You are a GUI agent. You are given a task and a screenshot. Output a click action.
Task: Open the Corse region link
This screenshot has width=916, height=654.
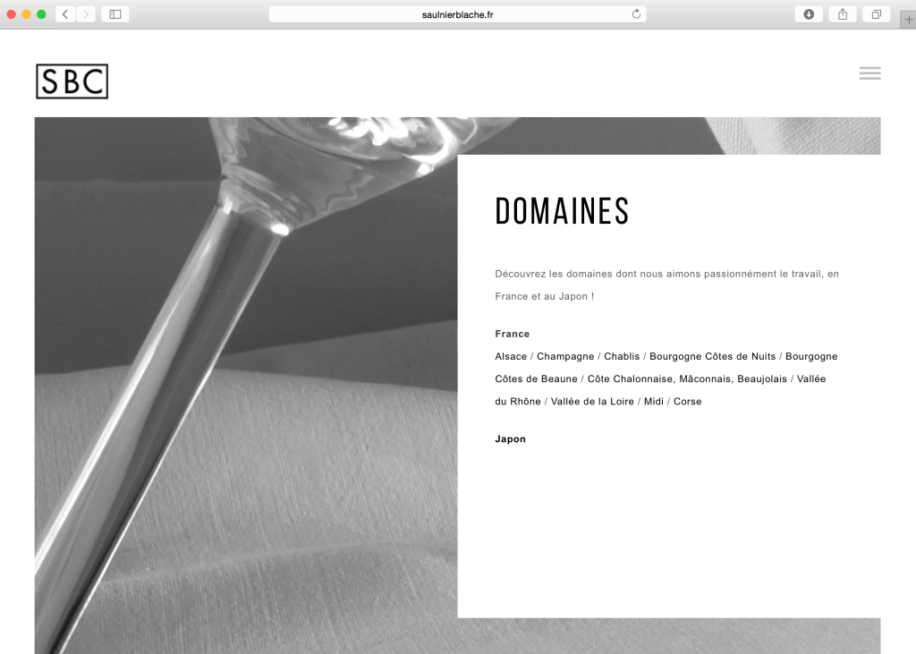click(x=688, y=401)
